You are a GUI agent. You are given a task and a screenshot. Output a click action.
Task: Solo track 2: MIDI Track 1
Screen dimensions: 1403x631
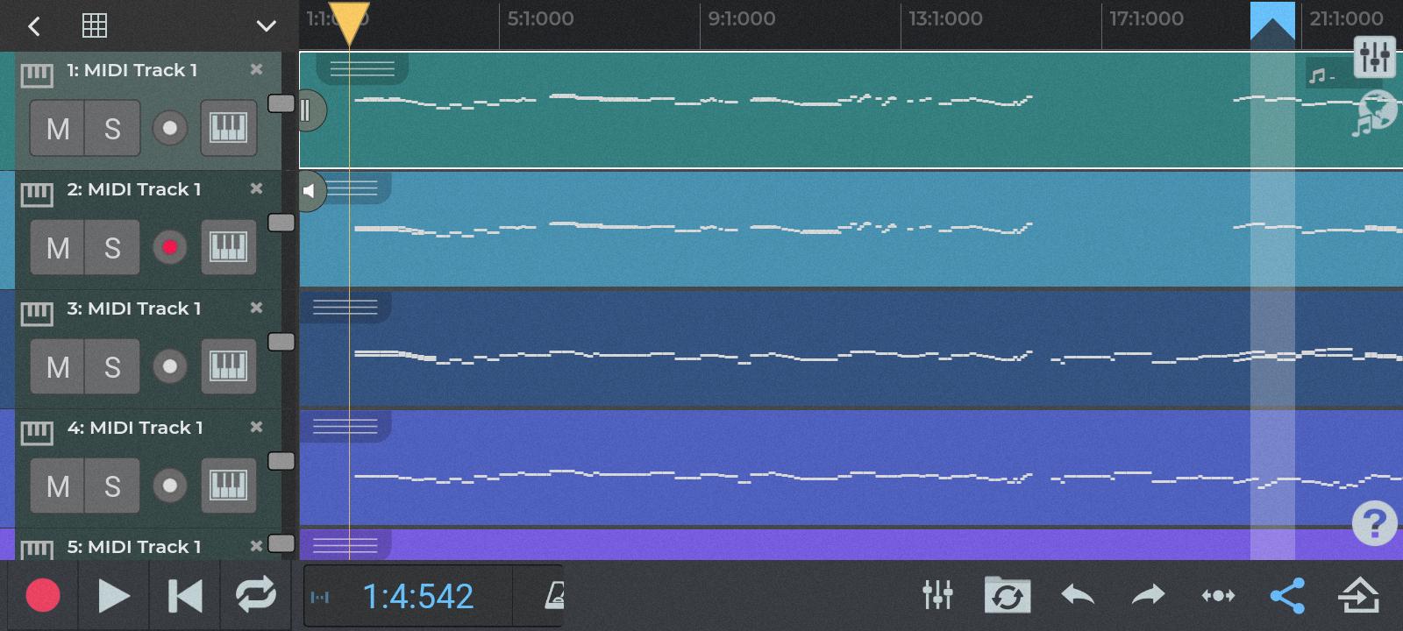click(x=112, y=247)
